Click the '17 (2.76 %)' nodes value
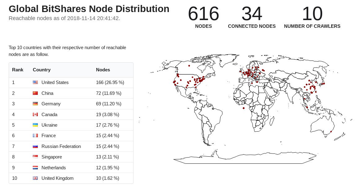 [x=107, y=125]
